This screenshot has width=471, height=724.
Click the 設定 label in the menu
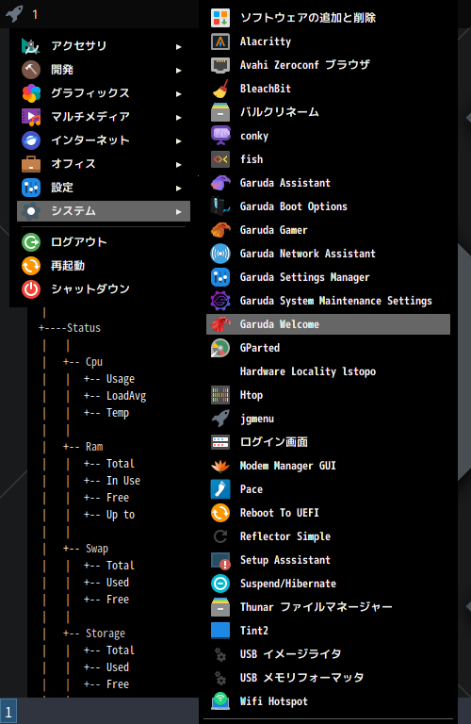pyautogui.click(x=62, y=188)
